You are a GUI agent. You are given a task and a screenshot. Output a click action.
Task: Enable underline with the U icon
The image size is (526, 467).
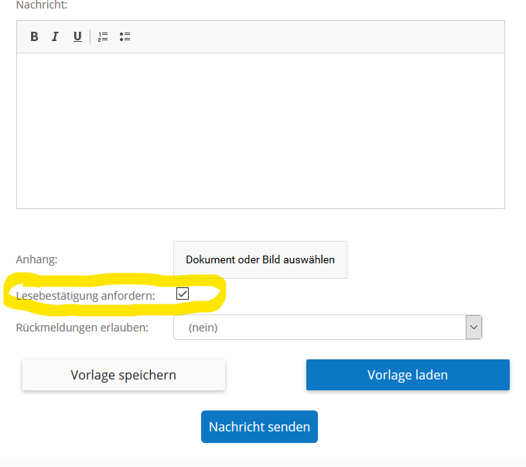click(77, 36)
